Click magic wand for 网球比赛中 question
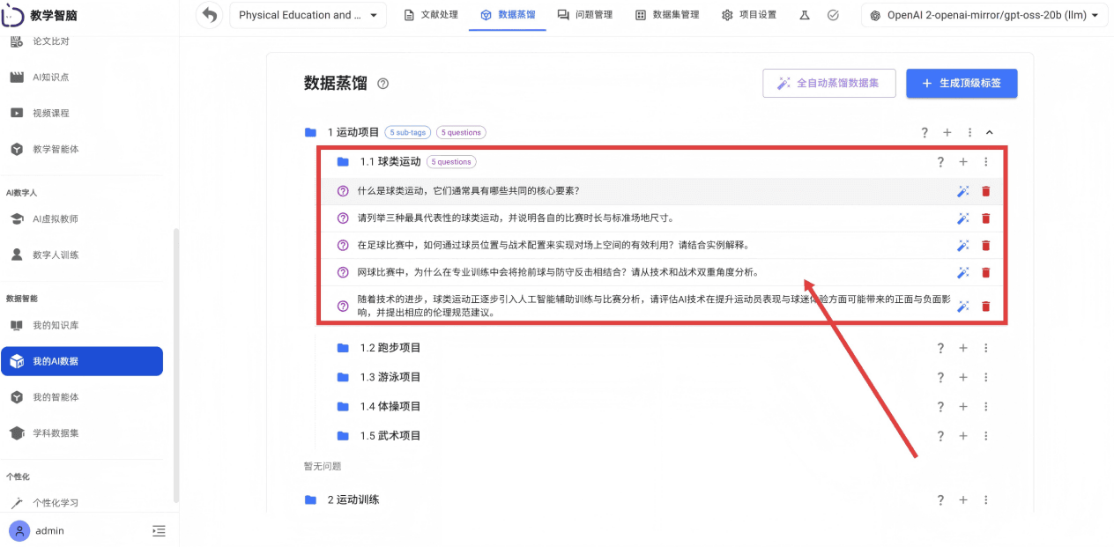 (963, 272)
